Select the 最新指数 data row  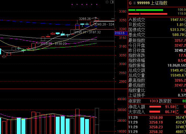(x=157, y=40)
